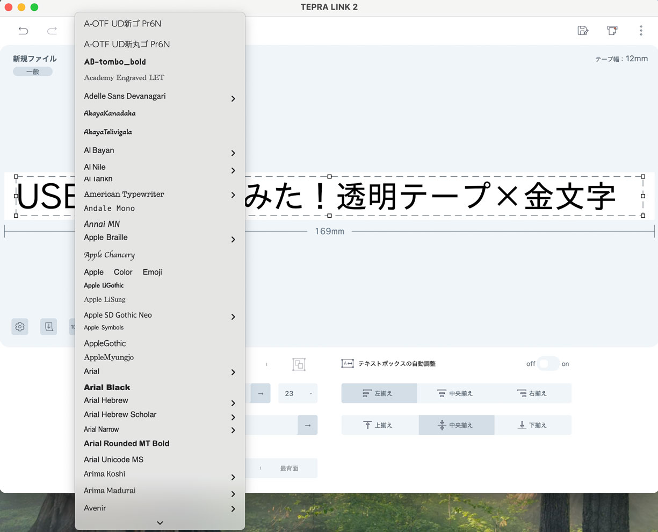Image resolution: width=658 pixels, height=532 pixels.
Task: Click the arrow button in second row
Action: coord(308,425)
